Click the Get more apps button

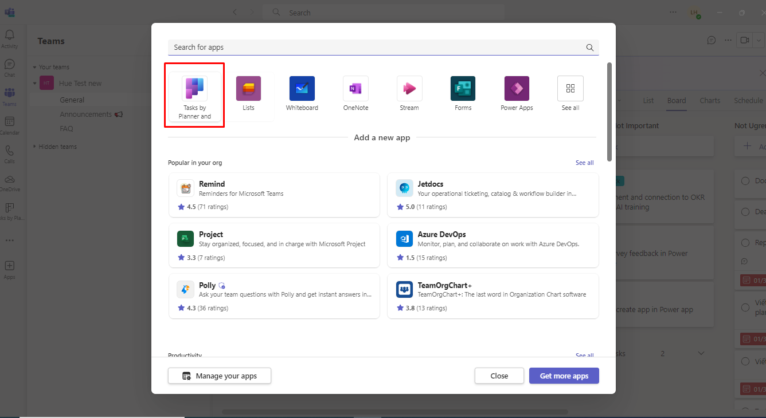click(564, 376)
